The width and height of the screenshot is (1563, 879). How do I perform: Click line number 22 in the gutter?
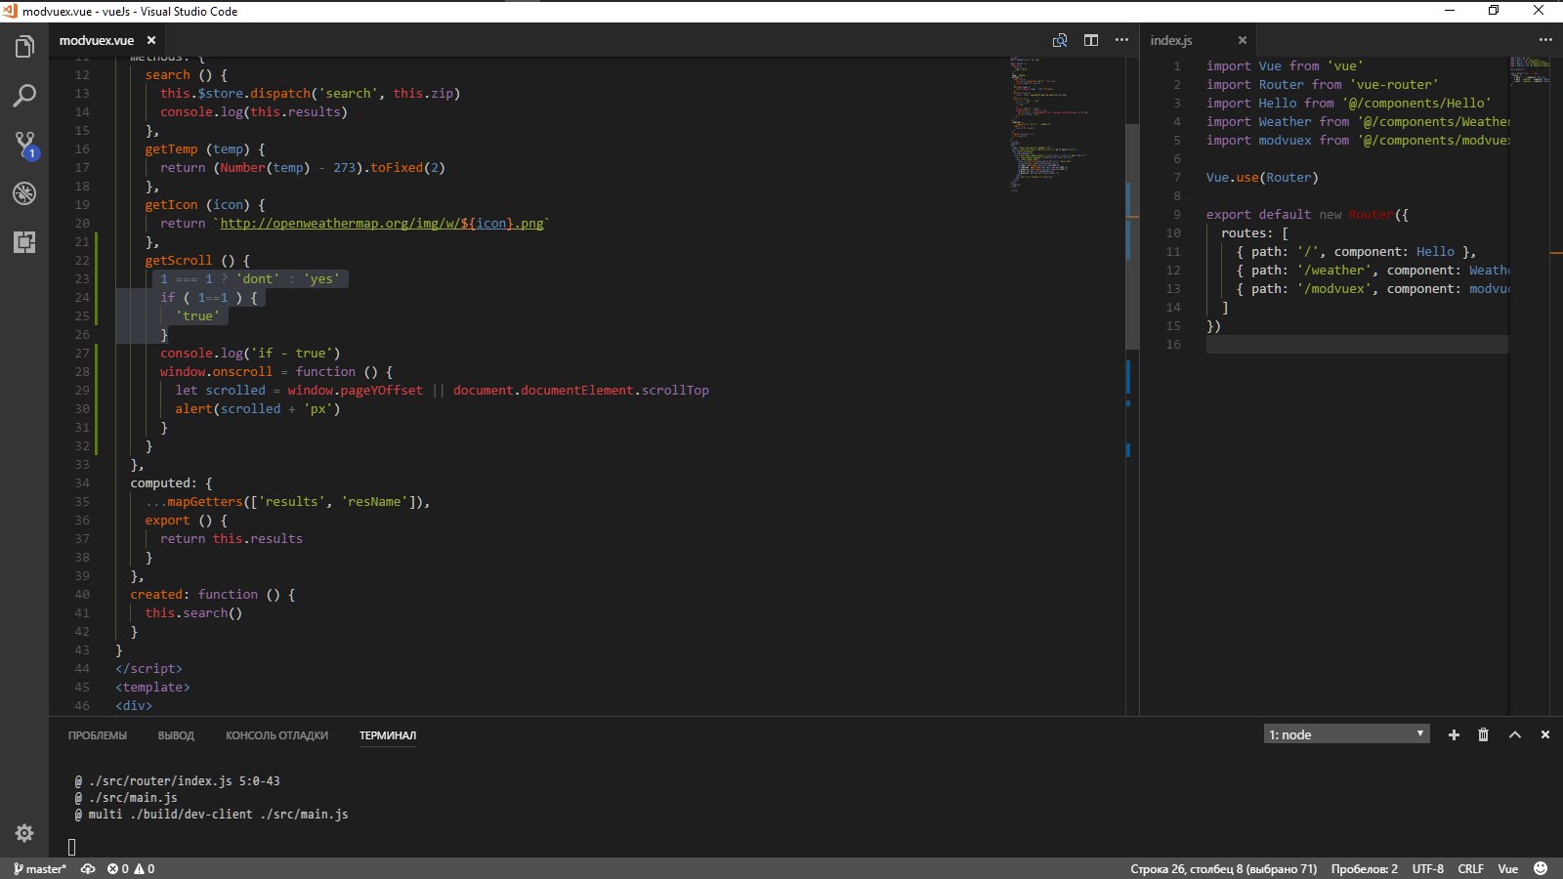click(82, 260)
